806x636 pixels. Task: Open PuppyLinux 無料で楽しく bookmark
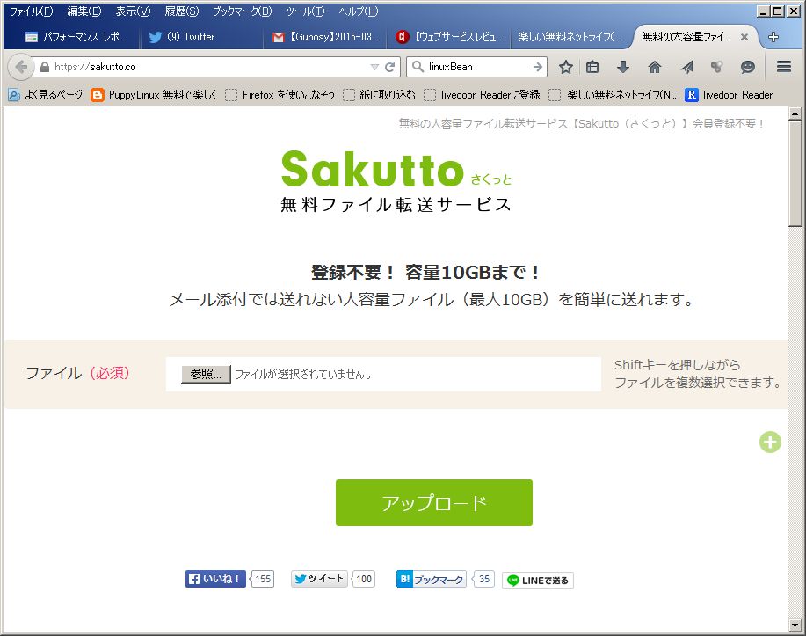[x=153, y=95]
